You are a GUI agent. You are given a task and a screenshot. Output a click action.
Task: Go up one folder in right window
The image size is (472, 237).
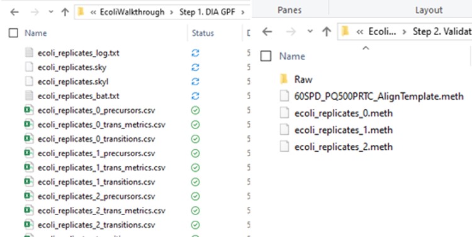click(x=327, y=31)
